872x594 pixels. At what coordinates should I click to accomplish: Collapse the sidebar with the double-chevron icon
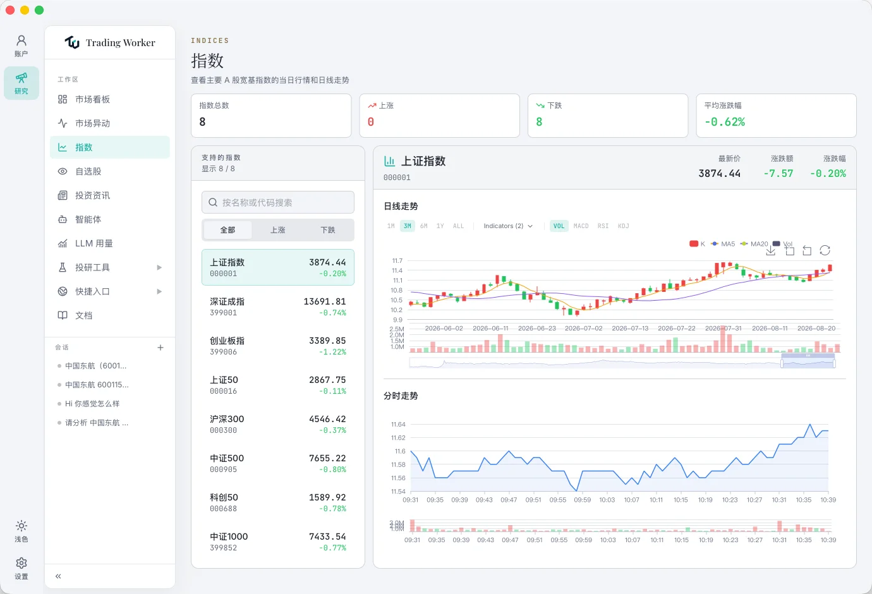tap(58, 576)
